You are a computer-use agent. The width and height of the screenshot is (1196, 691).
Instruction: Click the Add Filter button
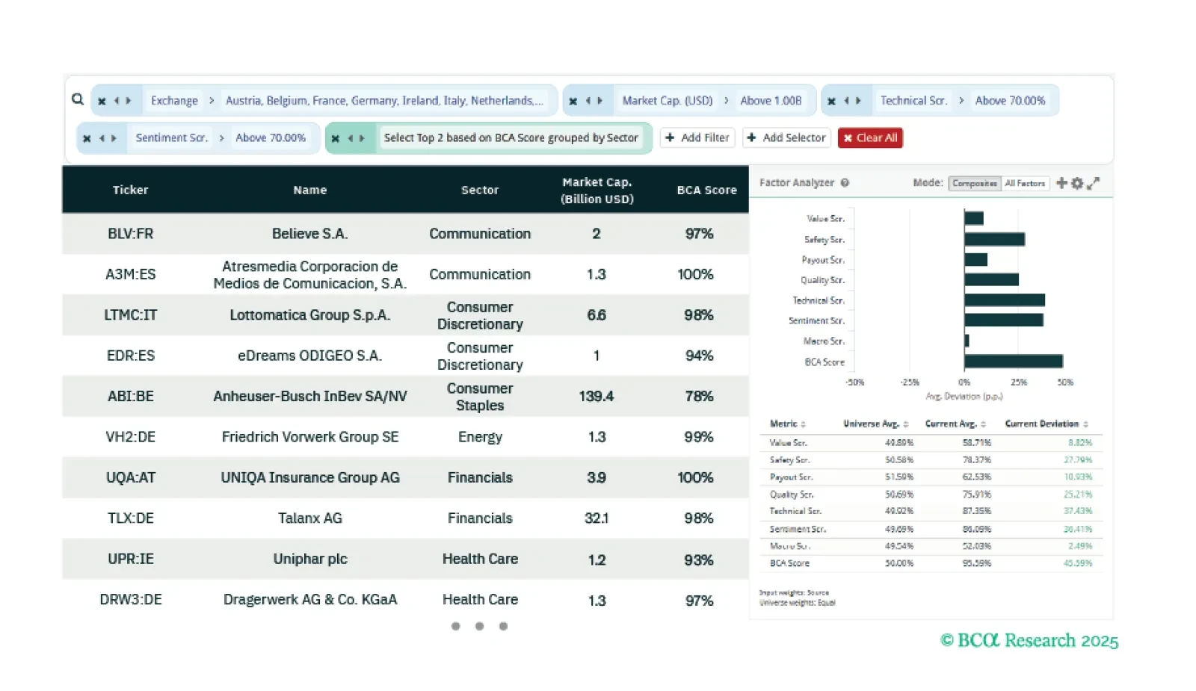[x=697, y=137]
